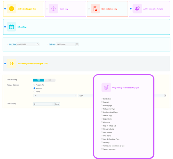Click the Active the Coupon Box label
This screenshot has height=159, width=173.
pyautogui.click(x=27, y=9)
